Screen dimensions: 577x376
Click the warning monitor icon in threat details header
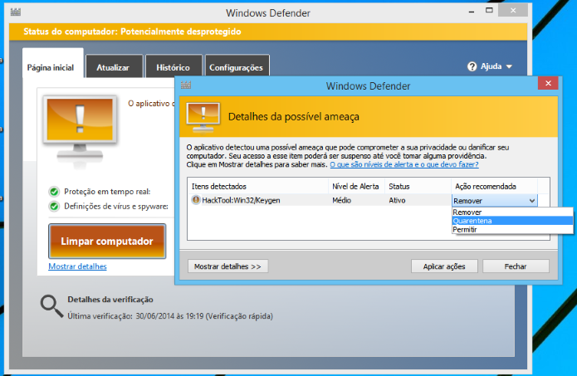[203, 118]
